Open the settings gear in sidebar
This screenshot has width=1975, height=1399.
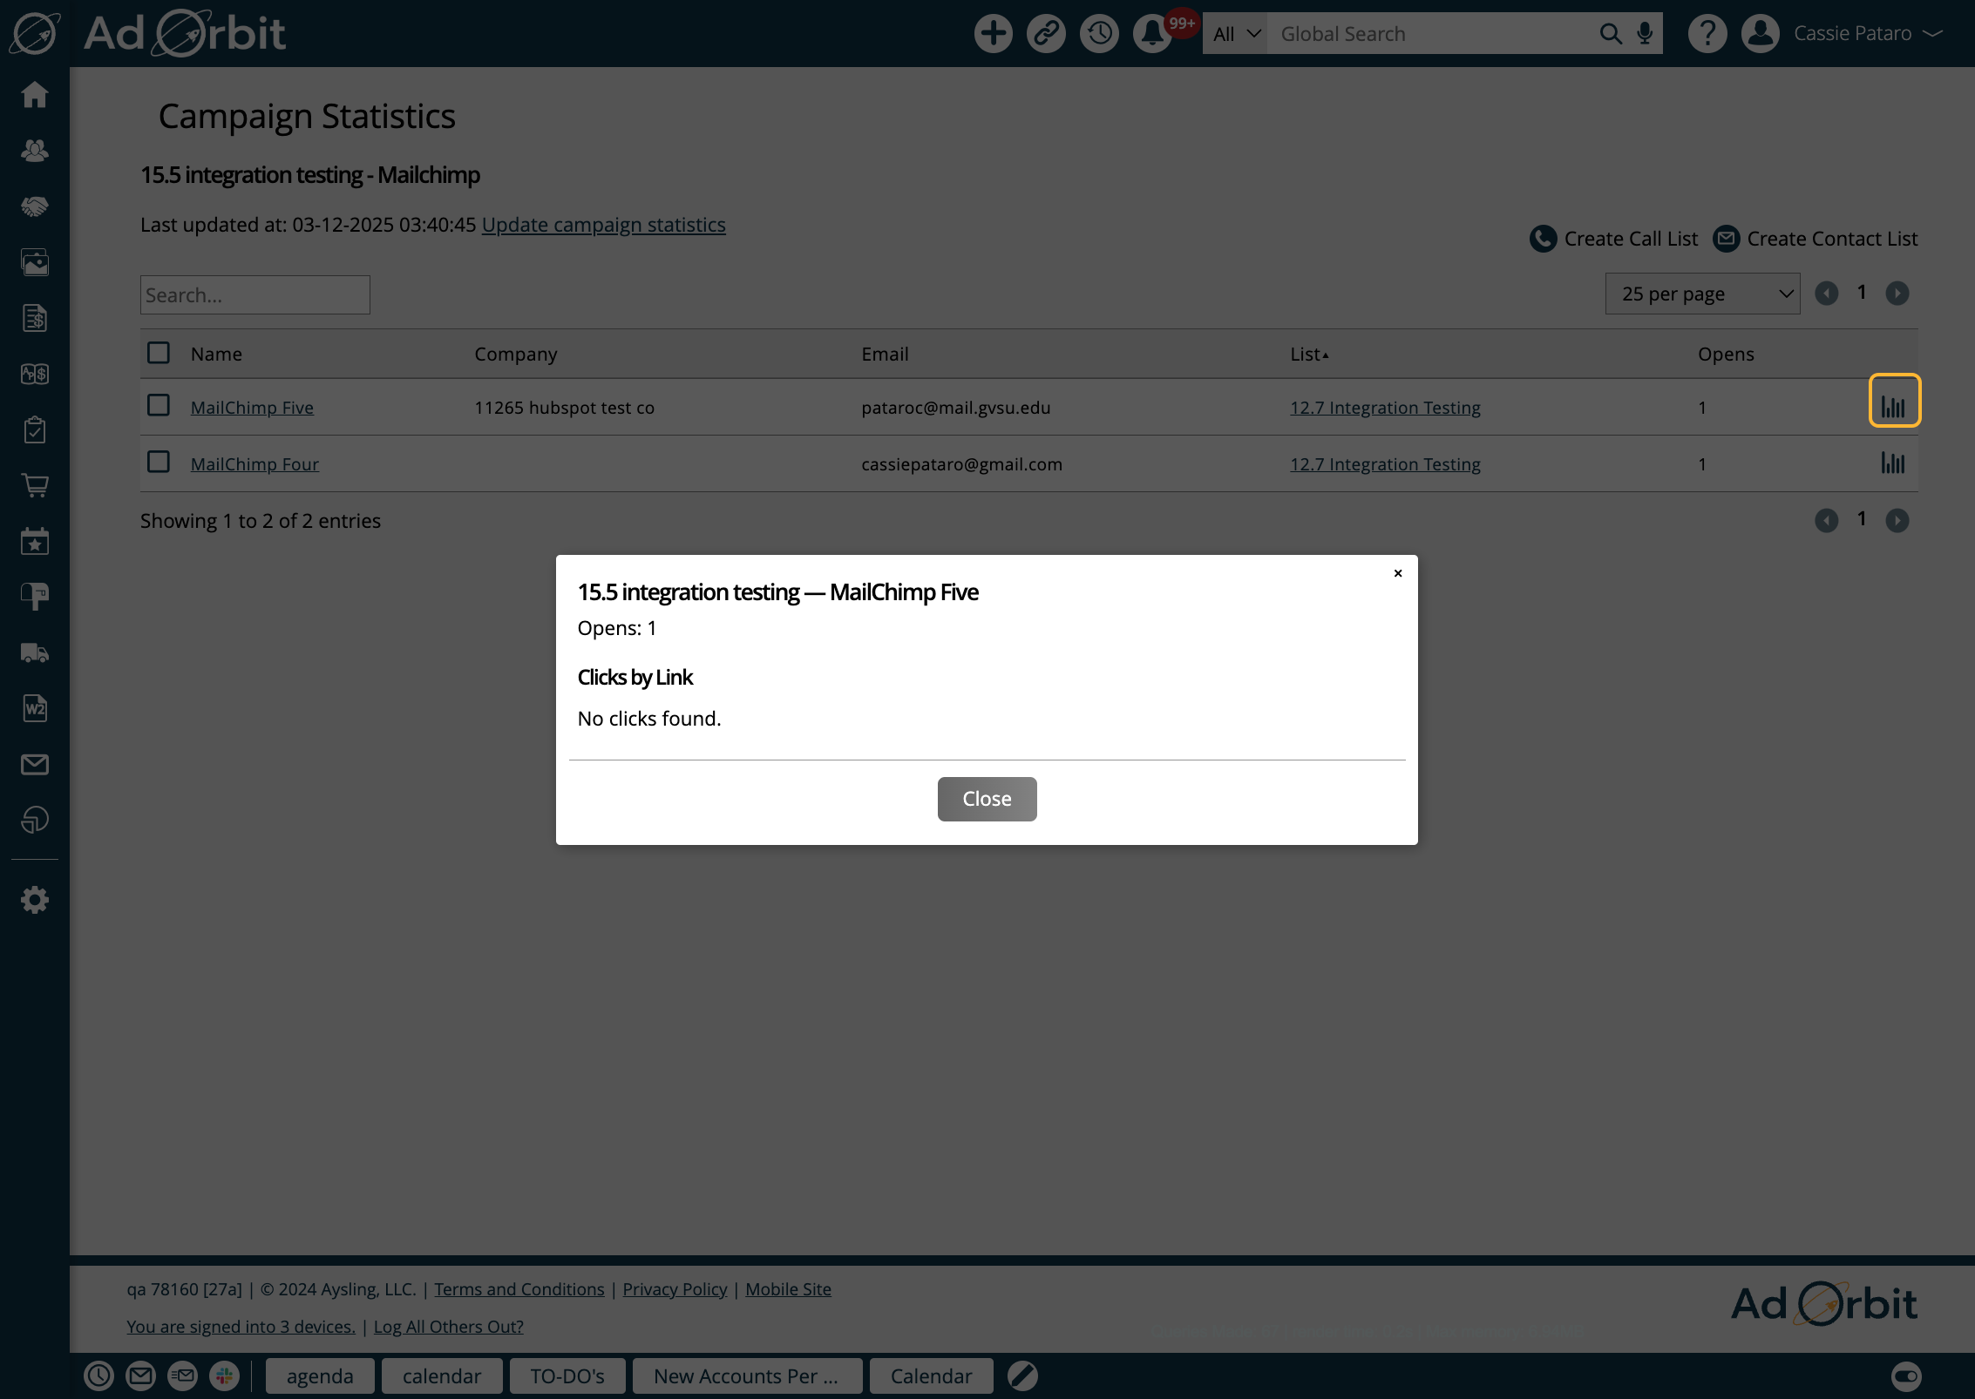click(x=35, y=900)
